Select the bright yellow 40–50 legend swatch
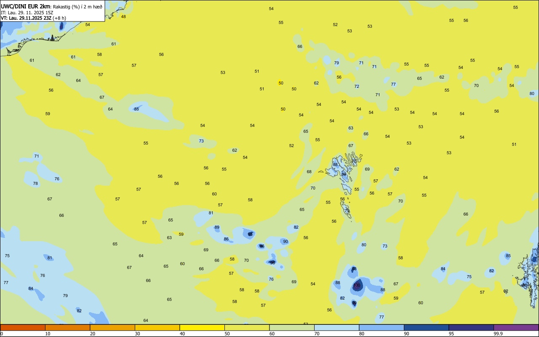 pos(202,327)
